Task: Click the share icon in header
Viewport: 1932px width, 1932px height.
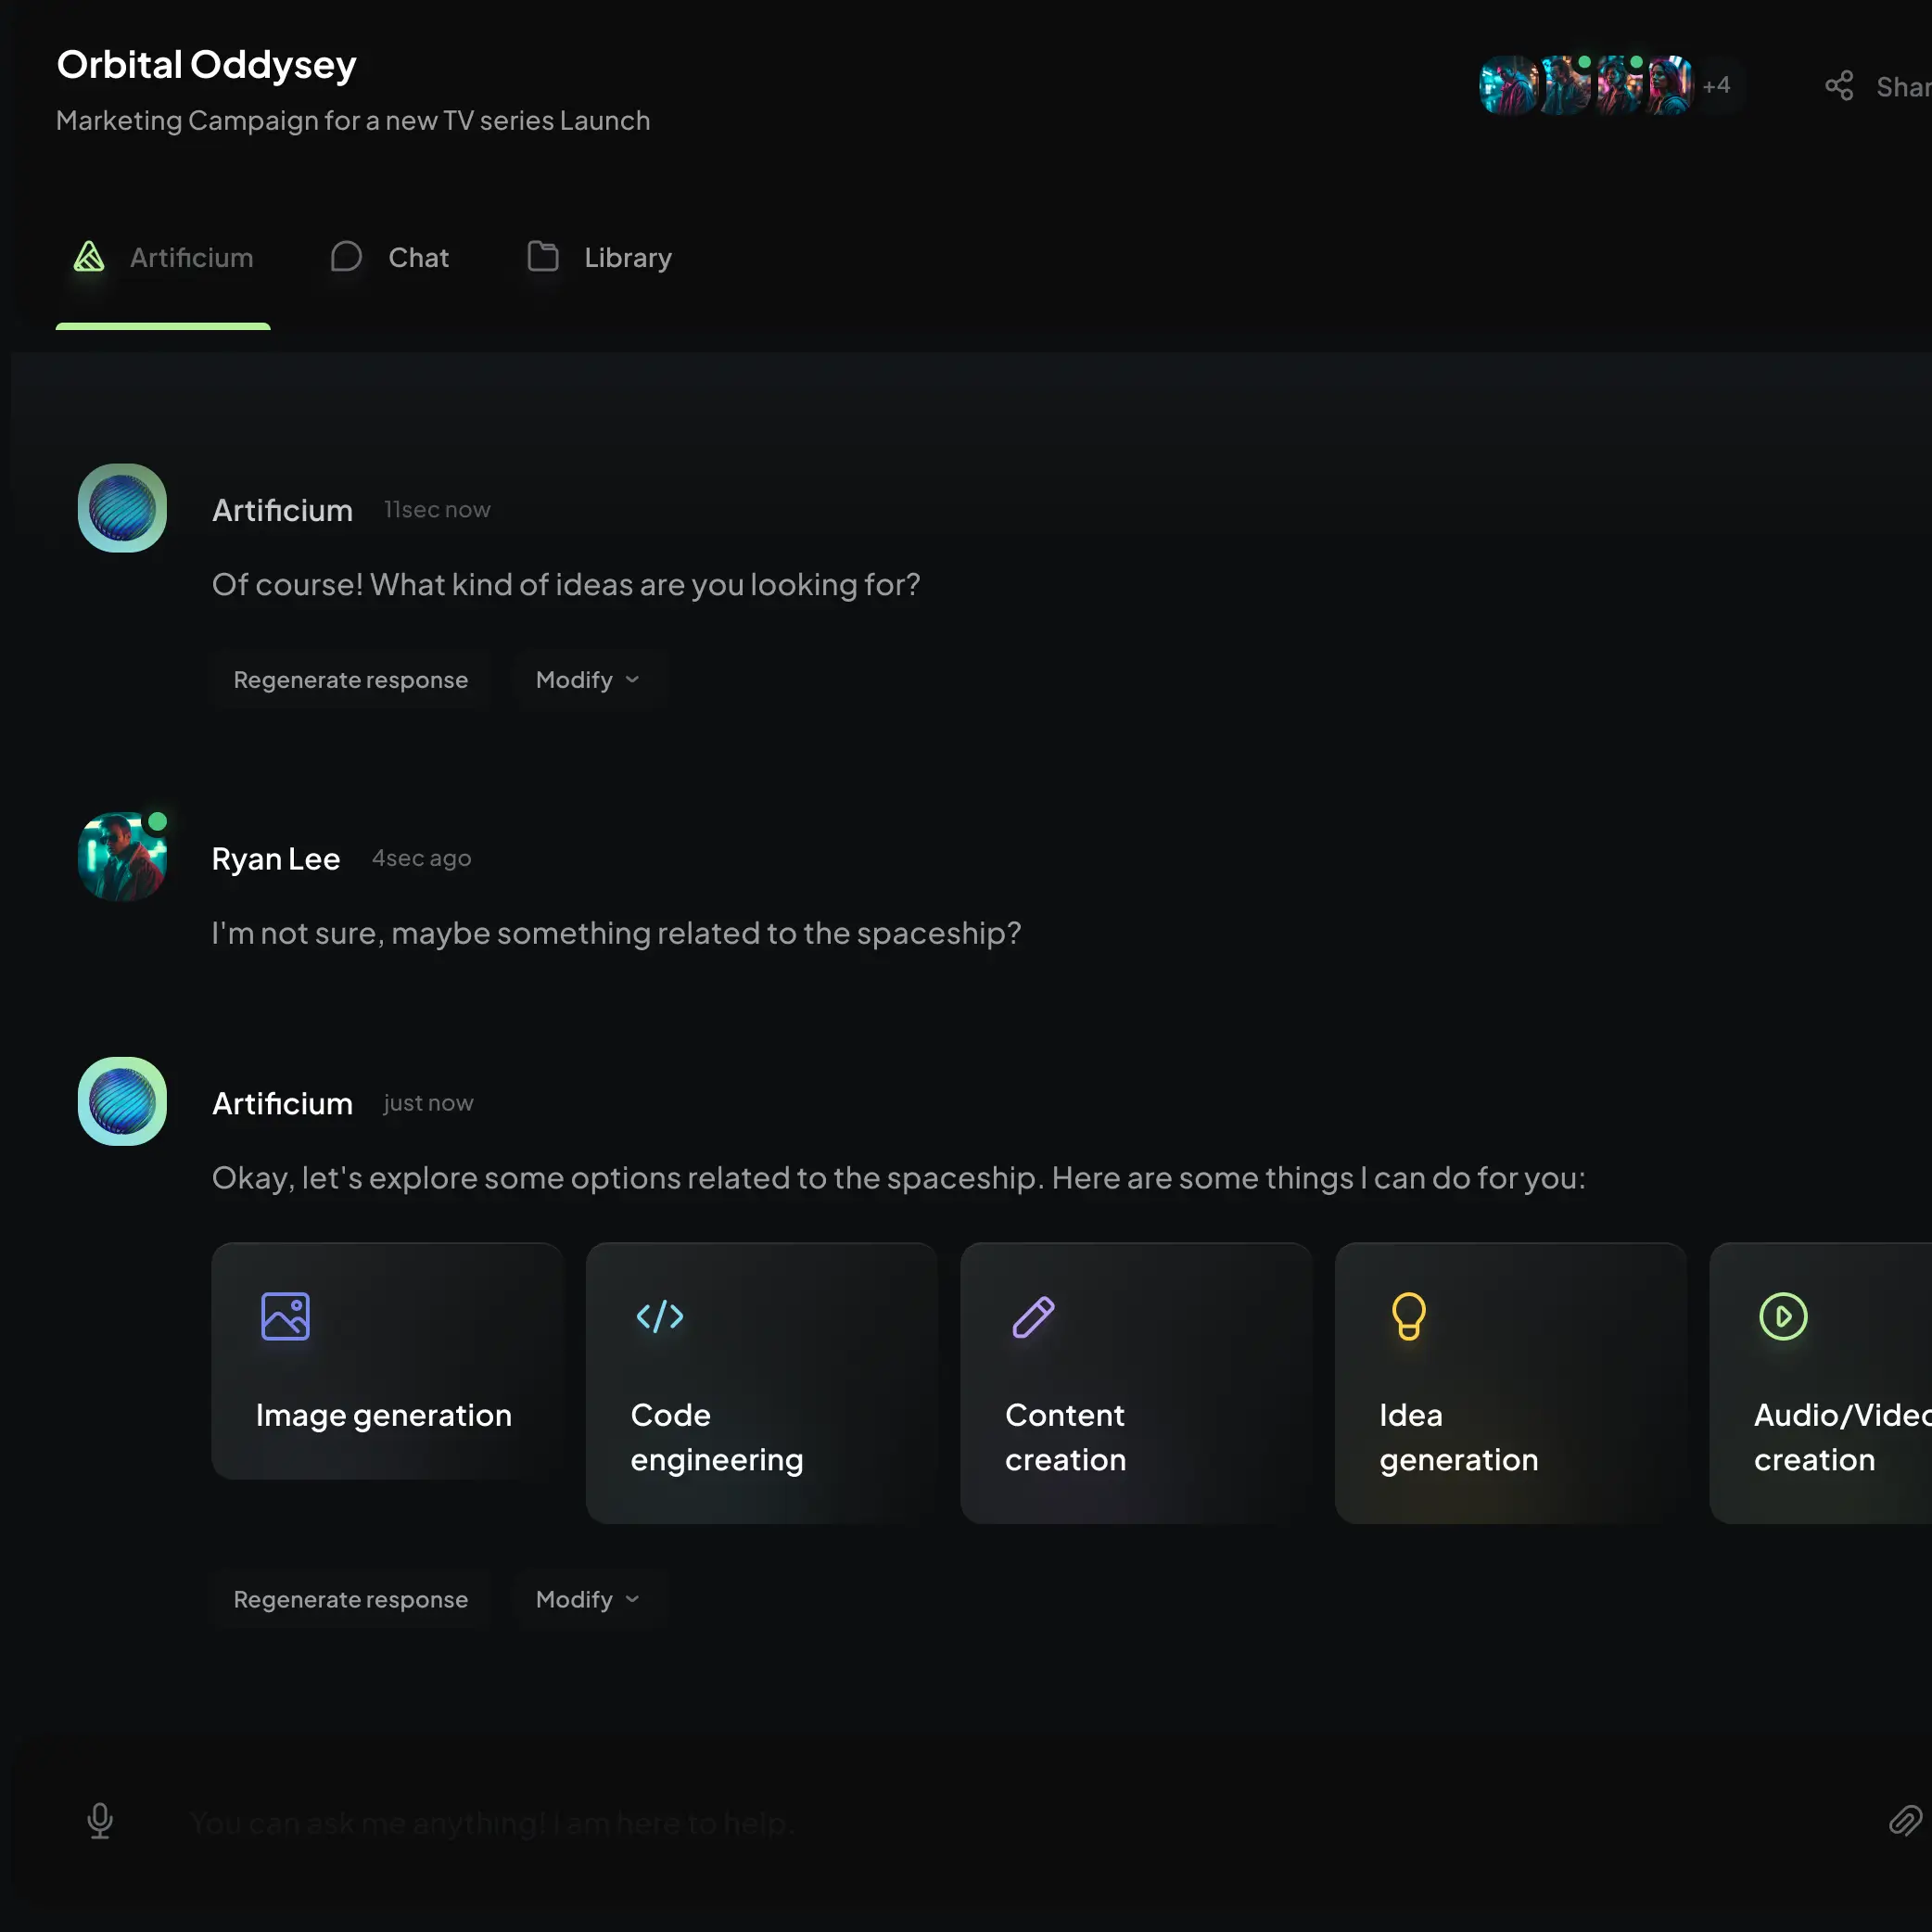Action: (x=1839, y=86)
